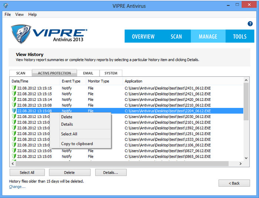Click shield icon for 2420_0612.EXE row
This screenshot has width=259, height=198.
click(14, 99)
